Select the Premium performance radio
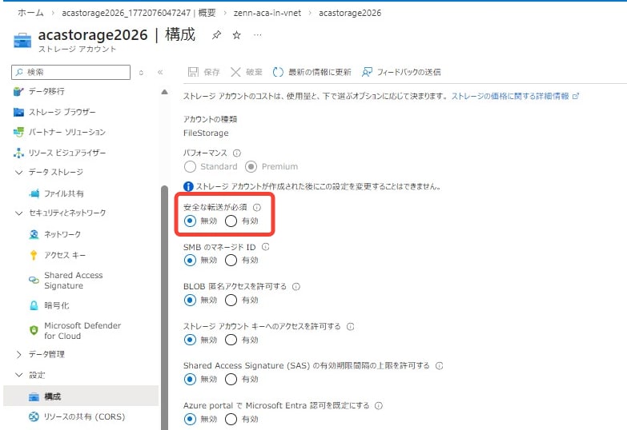Viewport: 627px width, 430px height. (251, 166)
